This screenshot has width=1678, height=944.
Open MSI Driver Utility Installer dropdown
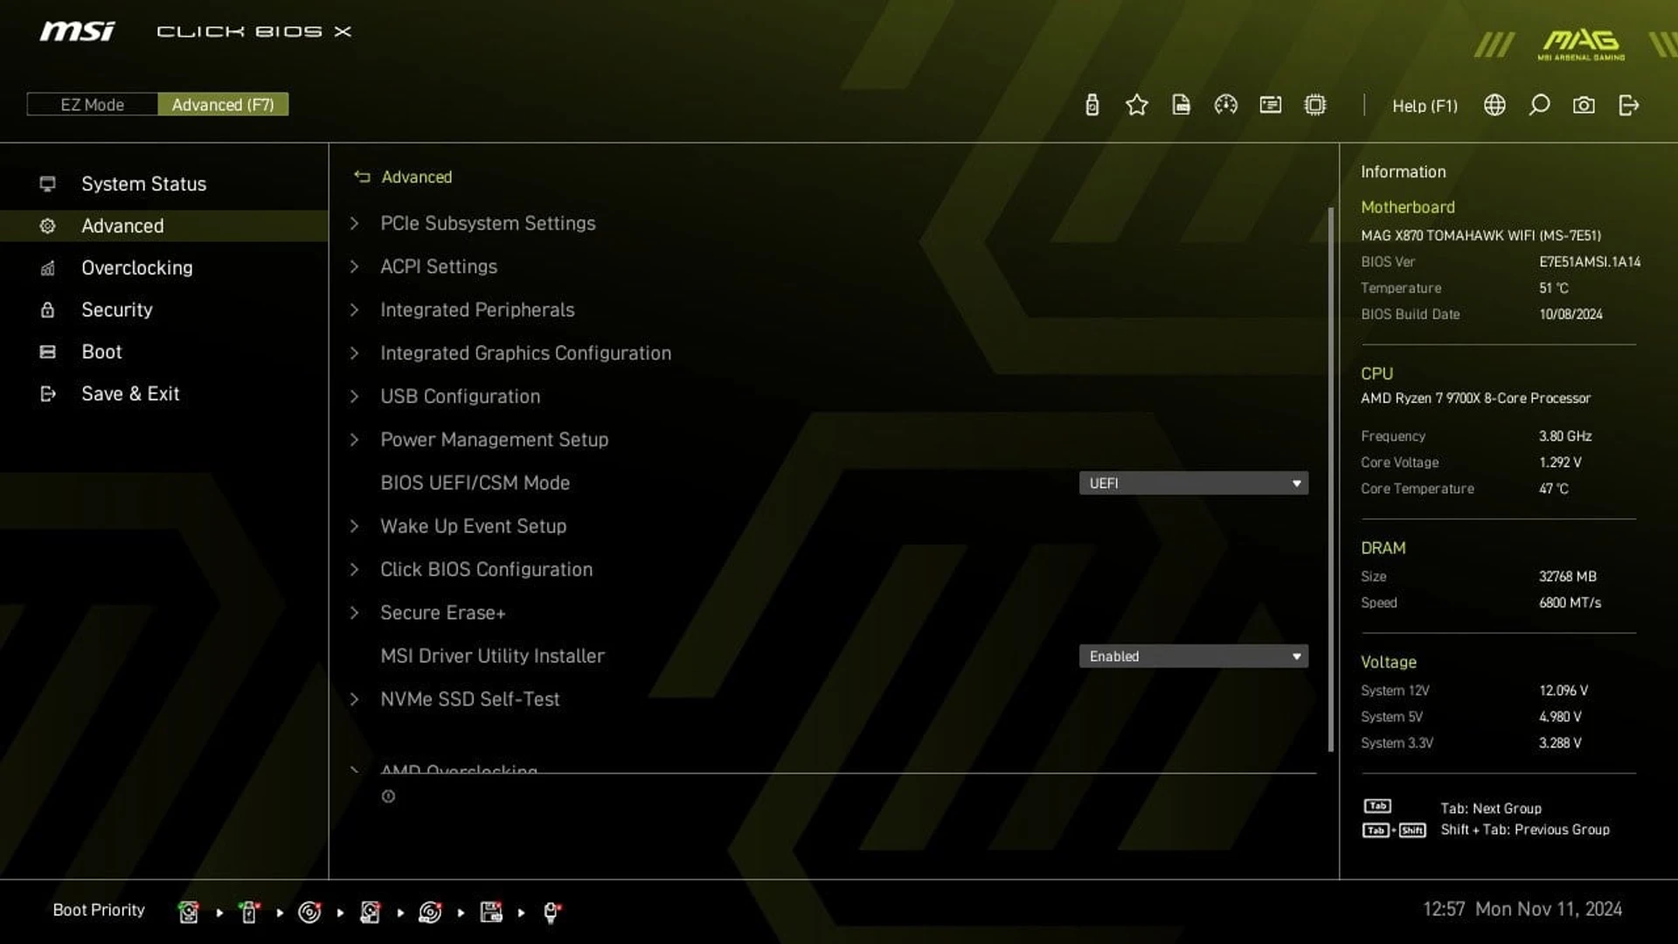point(1193,656)
